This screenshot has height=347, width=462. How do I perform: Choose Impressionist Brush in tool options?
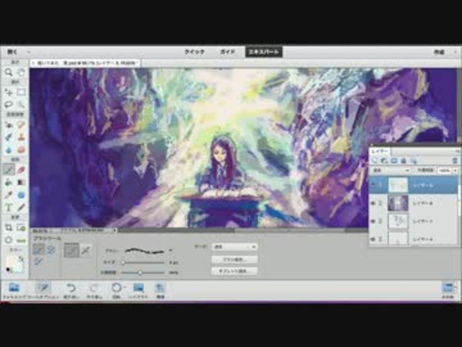click(51, 250)
